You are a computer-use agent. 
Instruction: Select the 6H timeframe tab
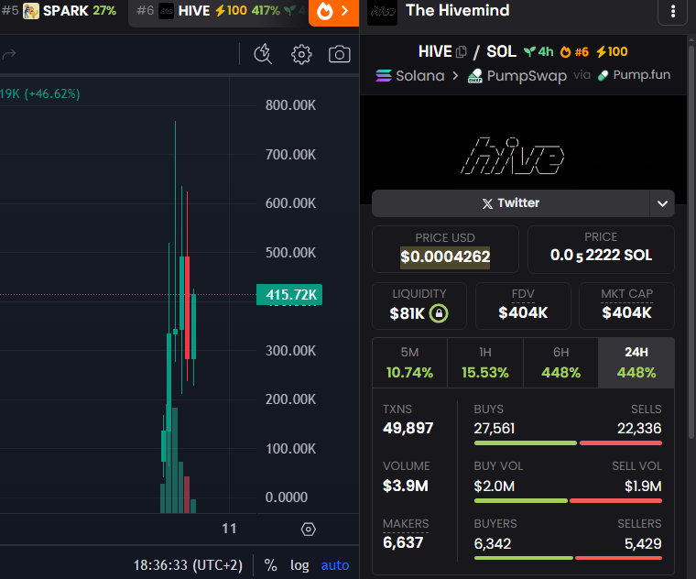click(560, 363)
